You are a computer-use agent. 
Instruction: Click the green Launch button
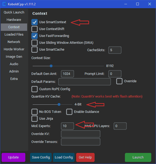[138, 157]
